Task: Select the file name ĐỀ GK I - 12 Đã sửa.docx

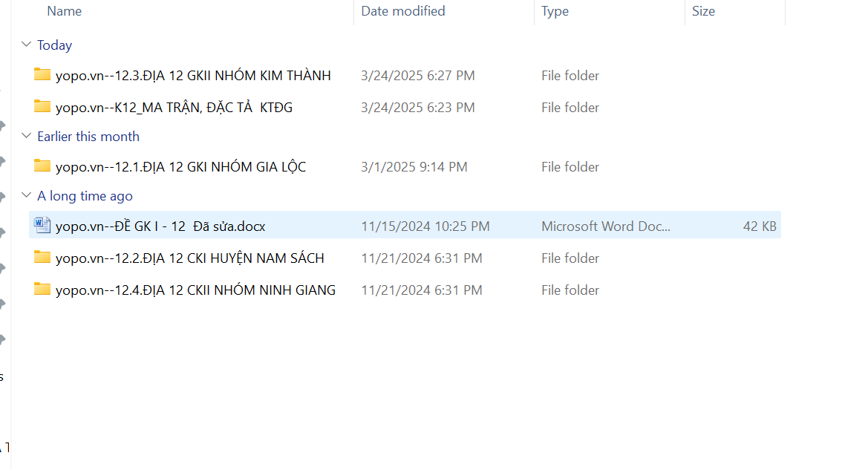Action: click(x=160, y=226)
